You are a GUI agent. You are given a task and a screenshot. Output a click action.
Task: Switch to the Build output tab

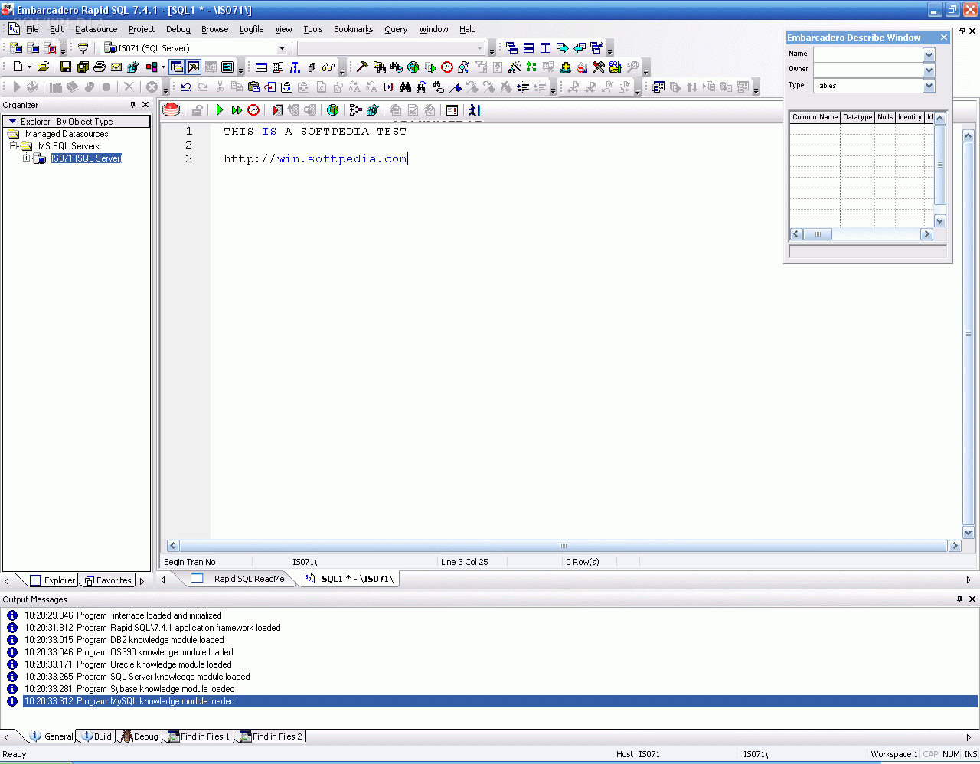click(96, 736)
